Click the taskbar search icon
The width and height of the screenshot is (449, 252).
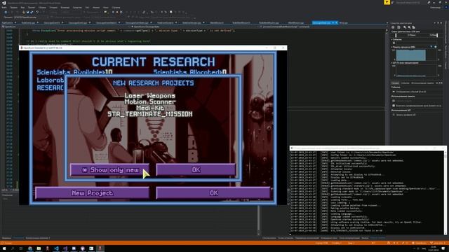tap(13, 248)
